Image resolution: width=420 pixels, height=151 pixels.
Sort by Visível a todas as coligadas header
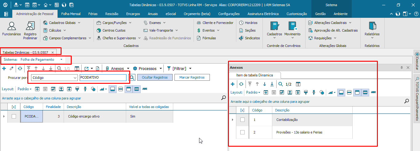tap(150, 107)
